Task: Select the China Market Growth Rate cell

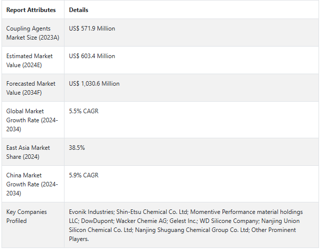Action: 32,184
